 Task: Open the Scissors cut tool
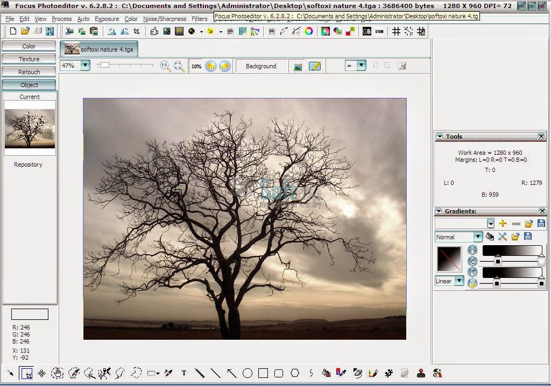click(68, 31)
